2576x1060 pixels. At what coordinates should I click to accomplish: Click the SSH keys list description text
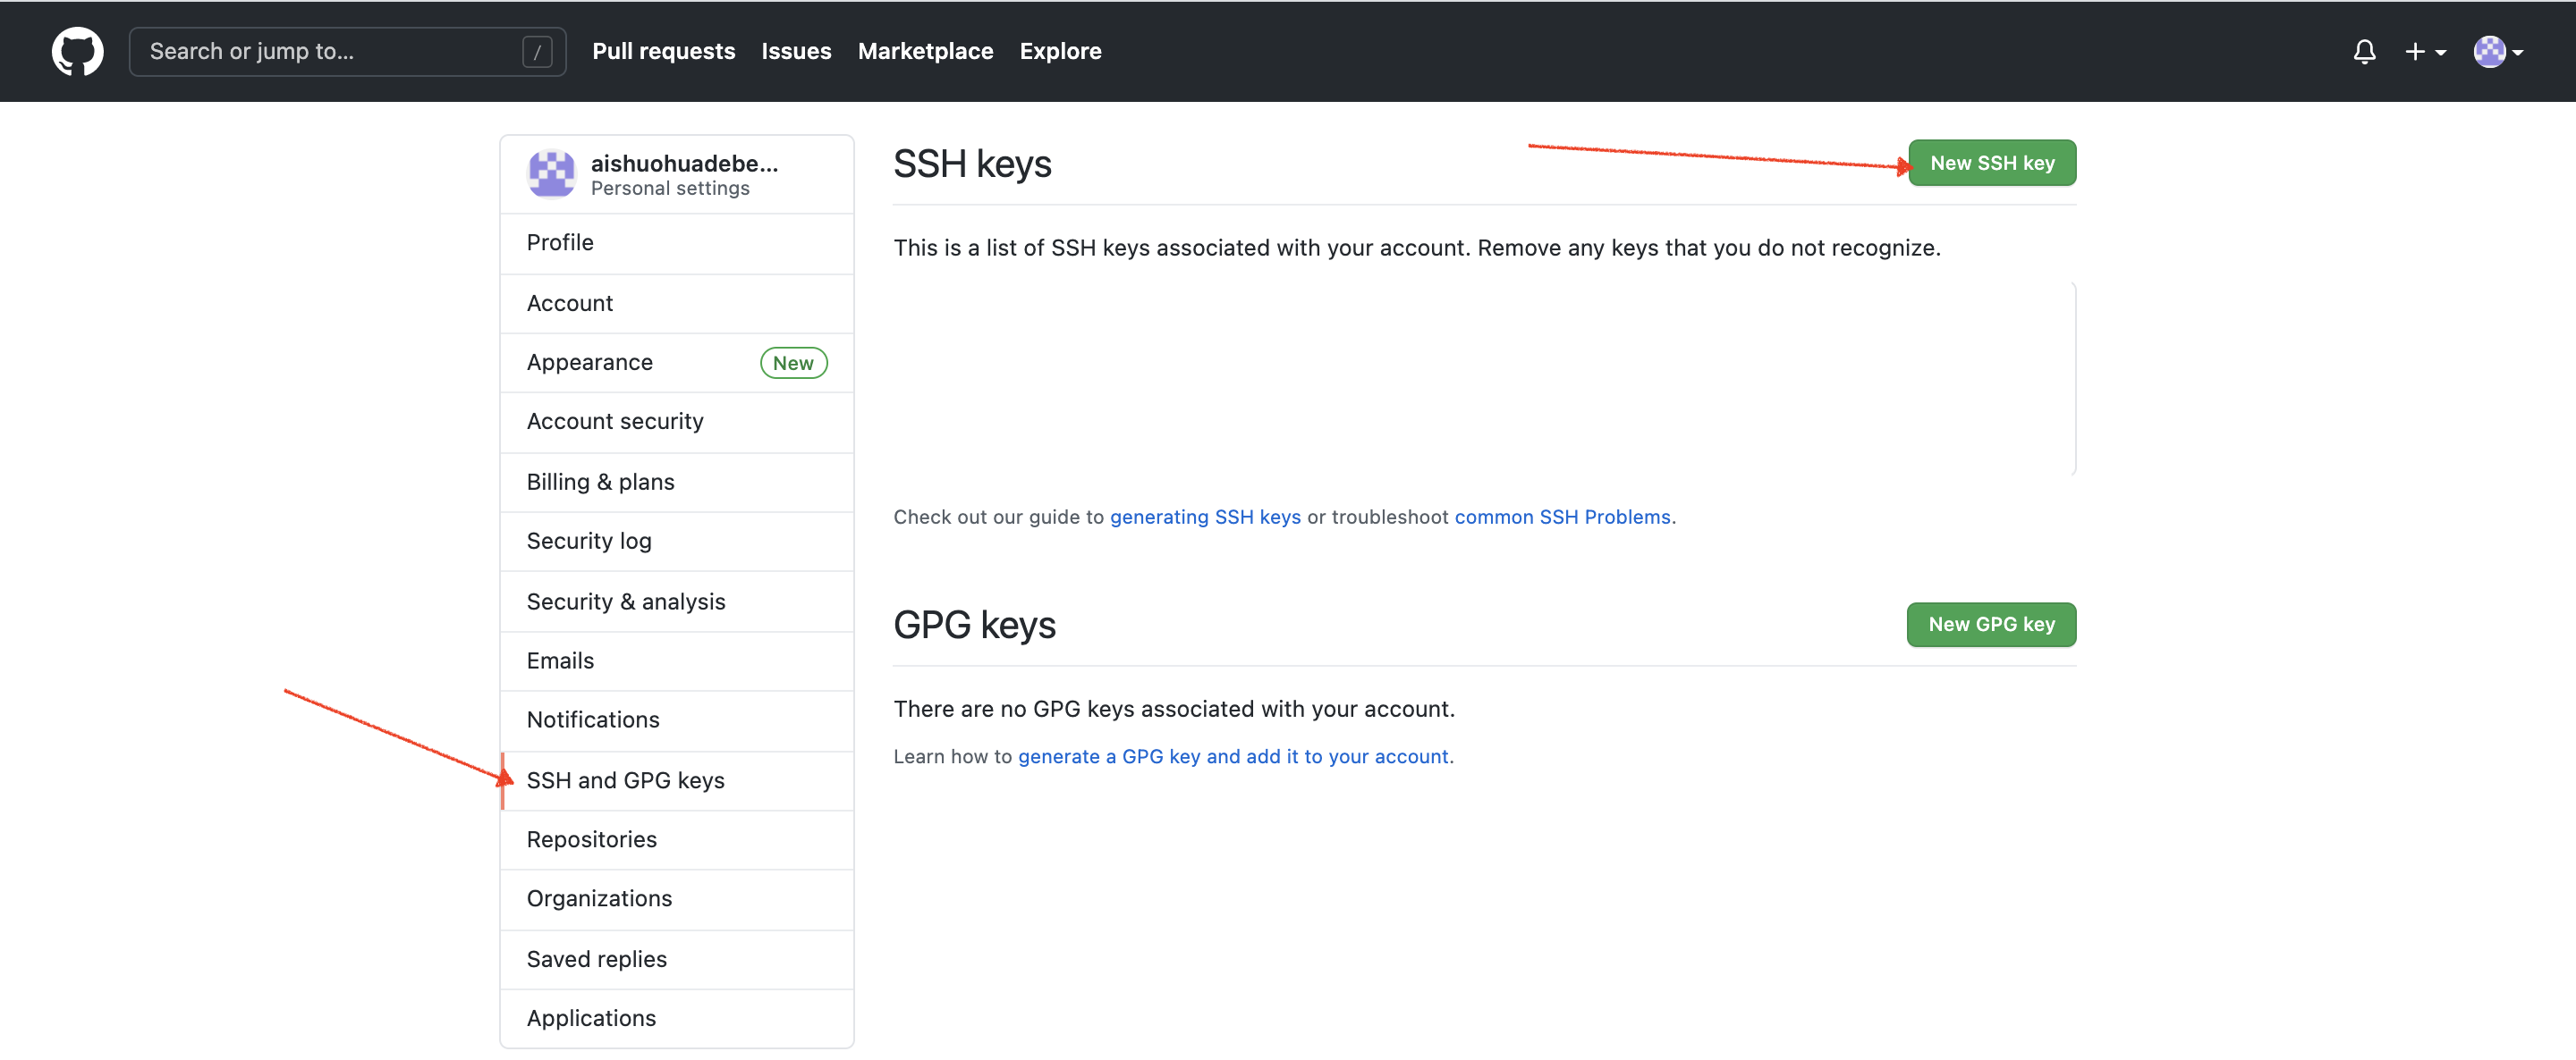1416,248
